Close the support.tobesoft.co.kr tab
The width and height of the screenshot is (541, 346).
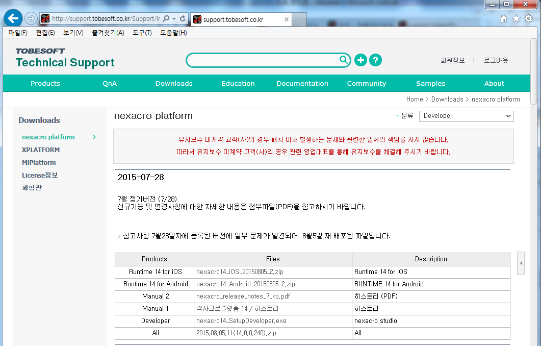coord(287,19)
